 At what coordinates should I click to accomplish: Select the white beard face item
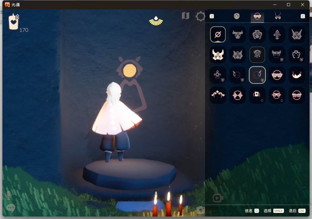click(296, 75)
